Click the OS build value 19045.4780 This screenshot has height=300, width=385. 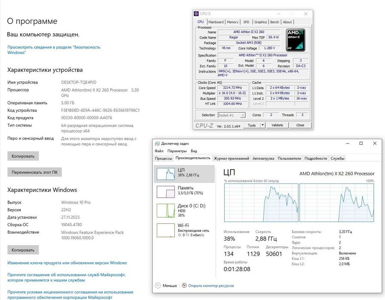71,225
